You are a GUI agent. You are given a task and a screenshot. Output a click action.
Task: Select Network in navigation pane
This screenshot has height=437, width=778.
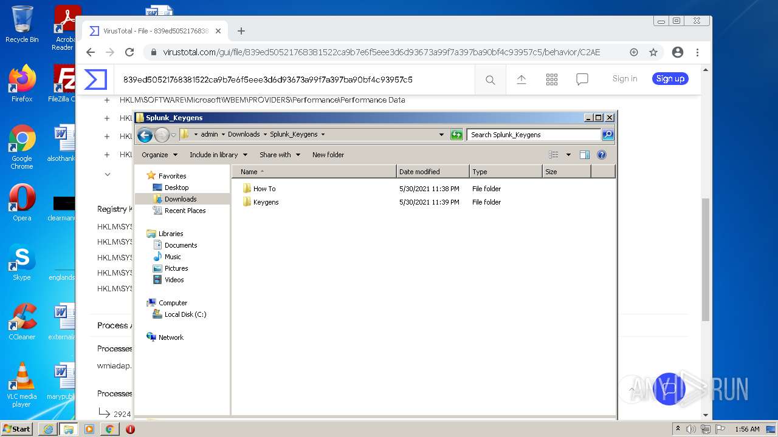171,337
